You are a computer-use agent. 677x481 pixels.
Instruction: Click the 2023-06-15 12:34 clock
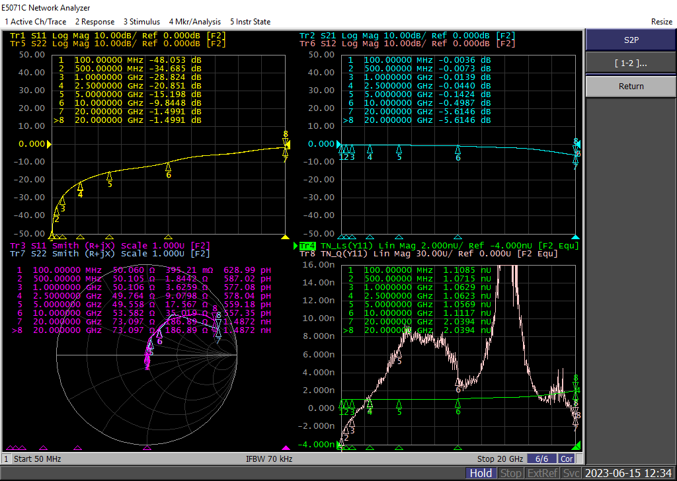tap(628, 473)
